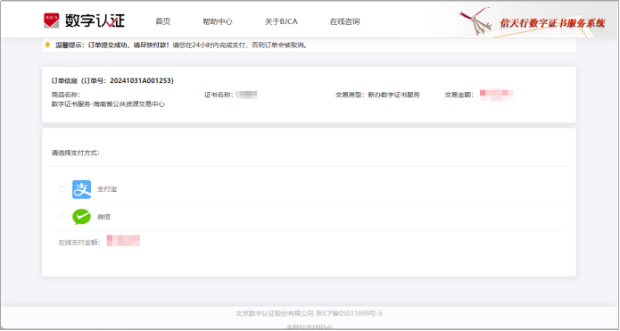Click the 支付宝 text label
Screen dimensions: 620x331
pyautogui.click(x=107, y=189)
